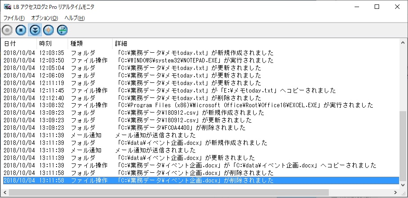Select the NOTEPAD.EXE 実行されました row
408x198 pixels.
201,60
